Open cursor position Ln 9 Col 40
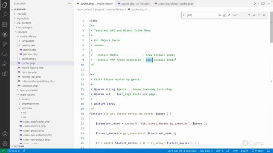273x153 pixels. (182, 151)
